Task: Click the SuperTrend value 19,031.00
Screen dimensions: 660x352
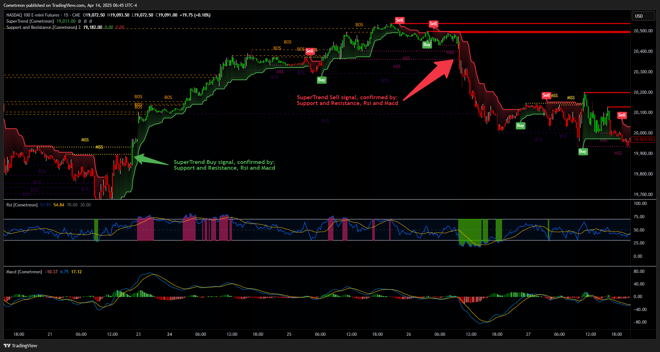Action: [66, 21]
